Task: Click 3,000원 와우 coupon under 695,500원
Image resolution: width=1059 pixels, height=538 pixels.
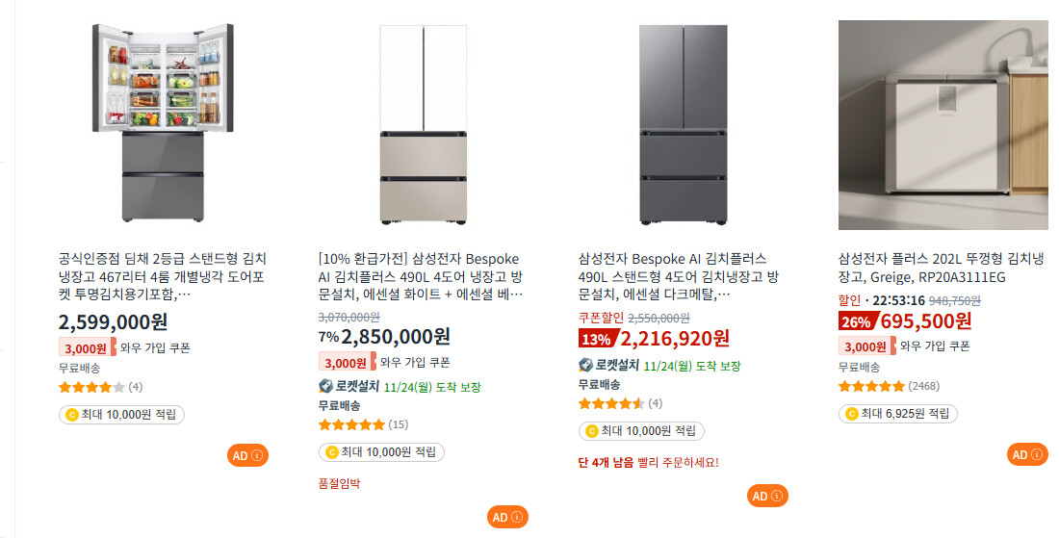Action: [865, 346]
